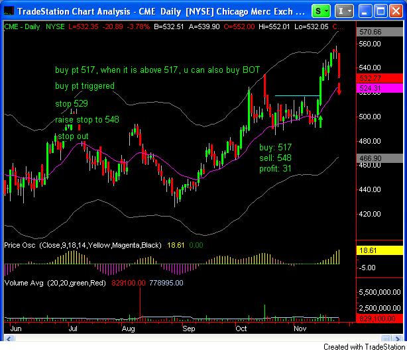Viewport: 407px width, 351px height.
Task: Click the 'Volume Avg' indicator label
Action: pos(24,283)
